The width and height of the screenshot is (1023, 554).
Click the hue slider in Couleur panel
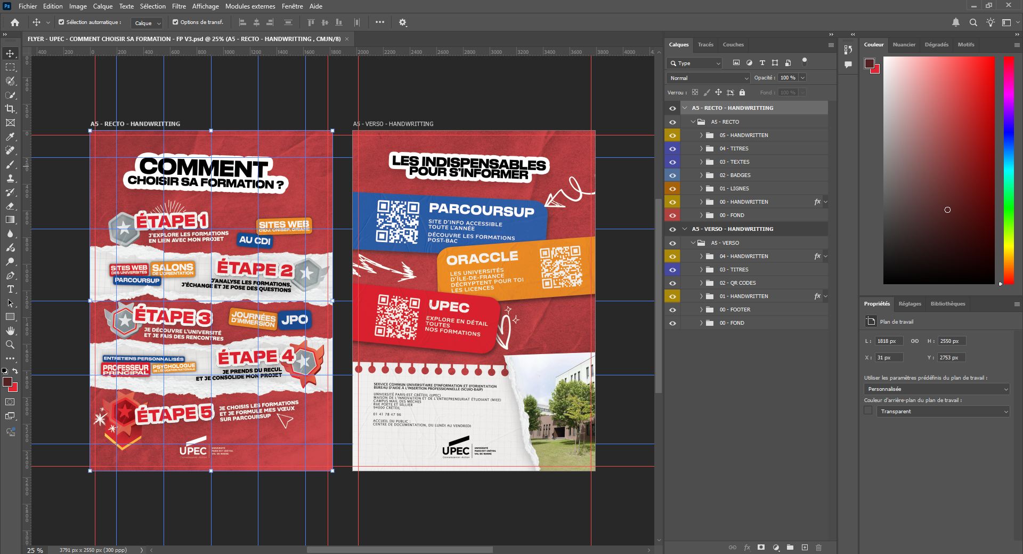pyautogui.click(x=1009, y=170)
